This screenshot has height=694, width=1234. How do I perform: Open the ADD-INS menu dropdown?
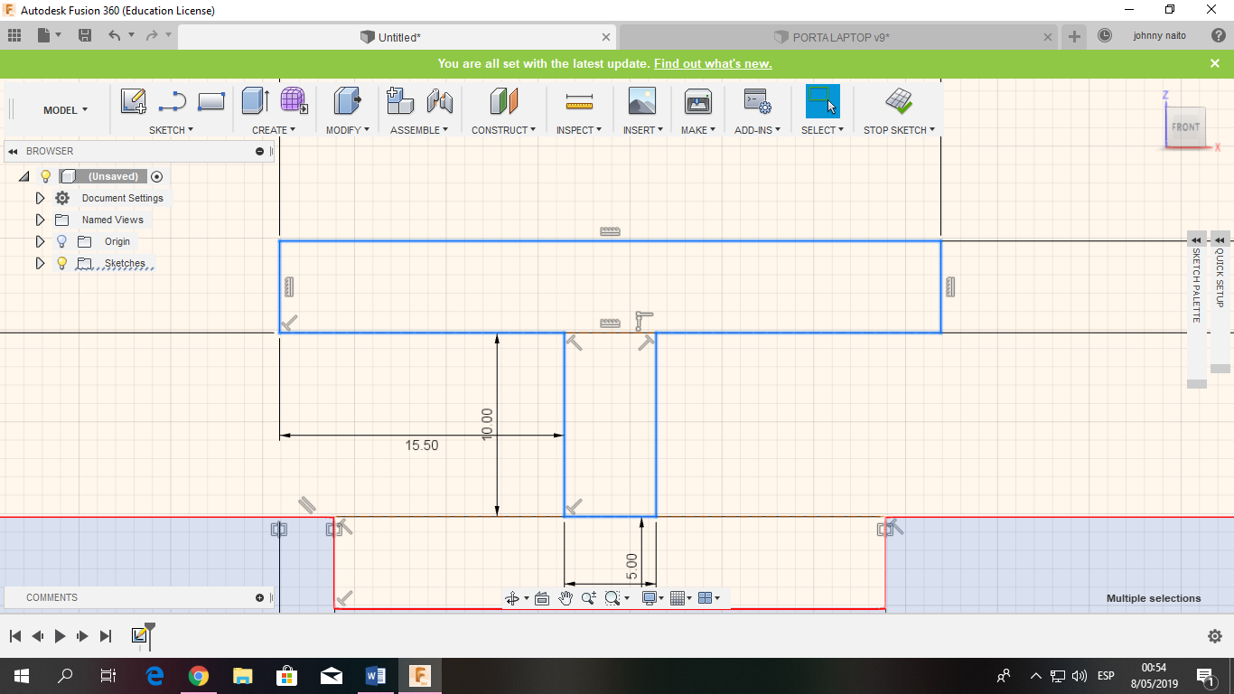pyautogui.click(x=757, y=130)
